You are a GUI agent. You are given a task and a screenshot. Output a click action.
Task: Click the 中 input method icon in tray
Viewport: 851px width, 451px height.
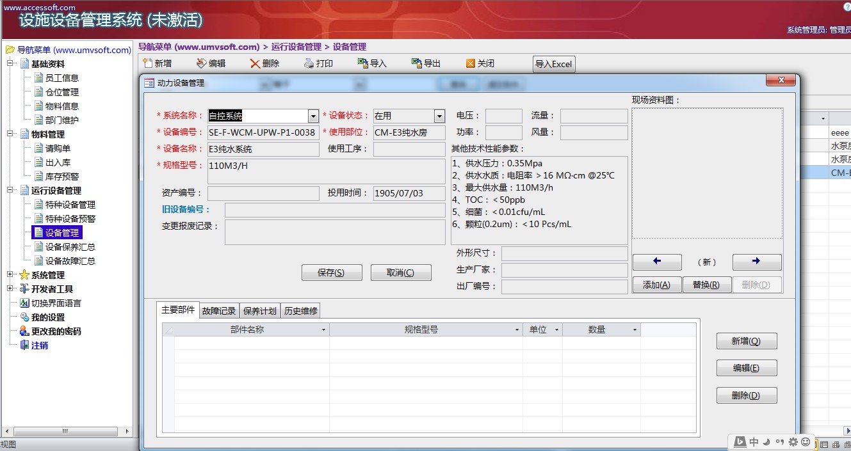755,442
